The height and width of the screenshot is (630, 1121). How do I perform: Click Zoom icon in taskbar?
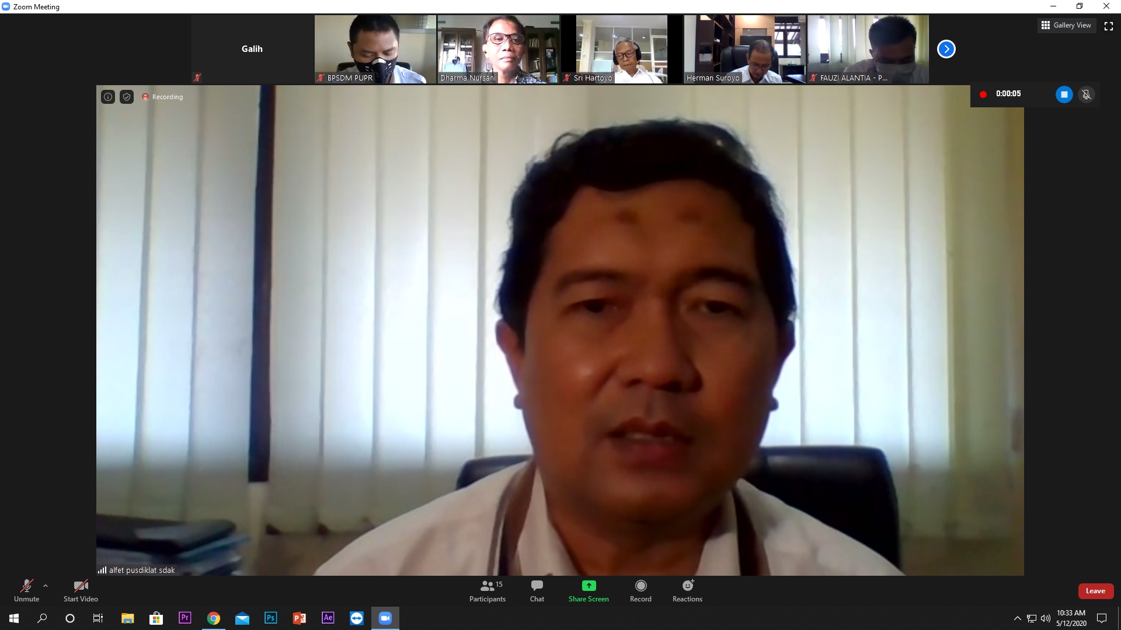(385, 618)
